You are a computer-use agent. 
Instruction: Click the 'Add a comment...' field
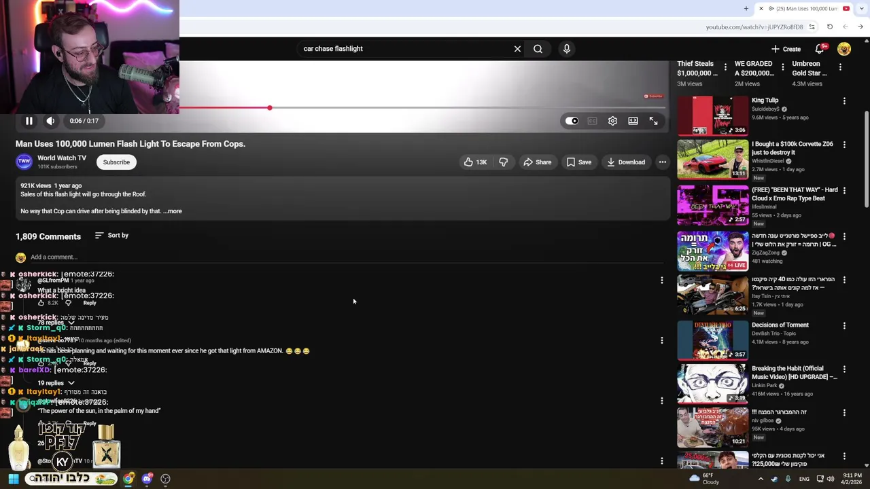click(x=346, y=257)
